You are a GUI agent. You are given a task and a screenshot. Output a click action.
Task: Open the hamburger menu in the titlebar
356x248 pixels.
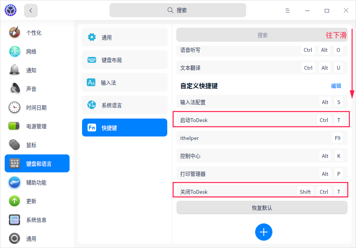pos(288,11)
